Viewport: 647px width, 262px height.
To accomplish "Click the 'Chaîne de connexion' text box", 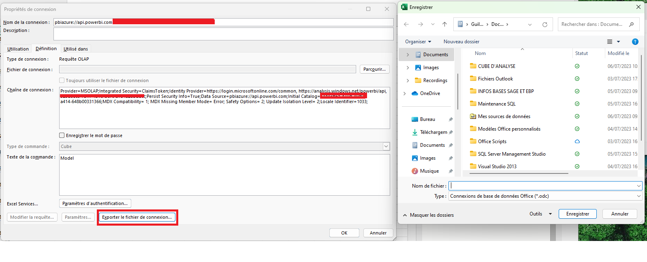I will click(224, 108).
